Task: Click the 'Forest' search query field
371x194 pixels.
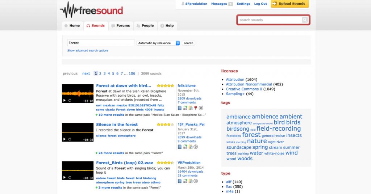Action: point(101,43)
